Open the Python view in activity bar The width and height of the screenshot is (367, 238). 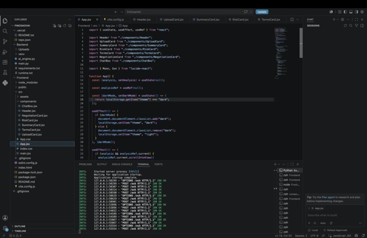[x=5, y=83]
